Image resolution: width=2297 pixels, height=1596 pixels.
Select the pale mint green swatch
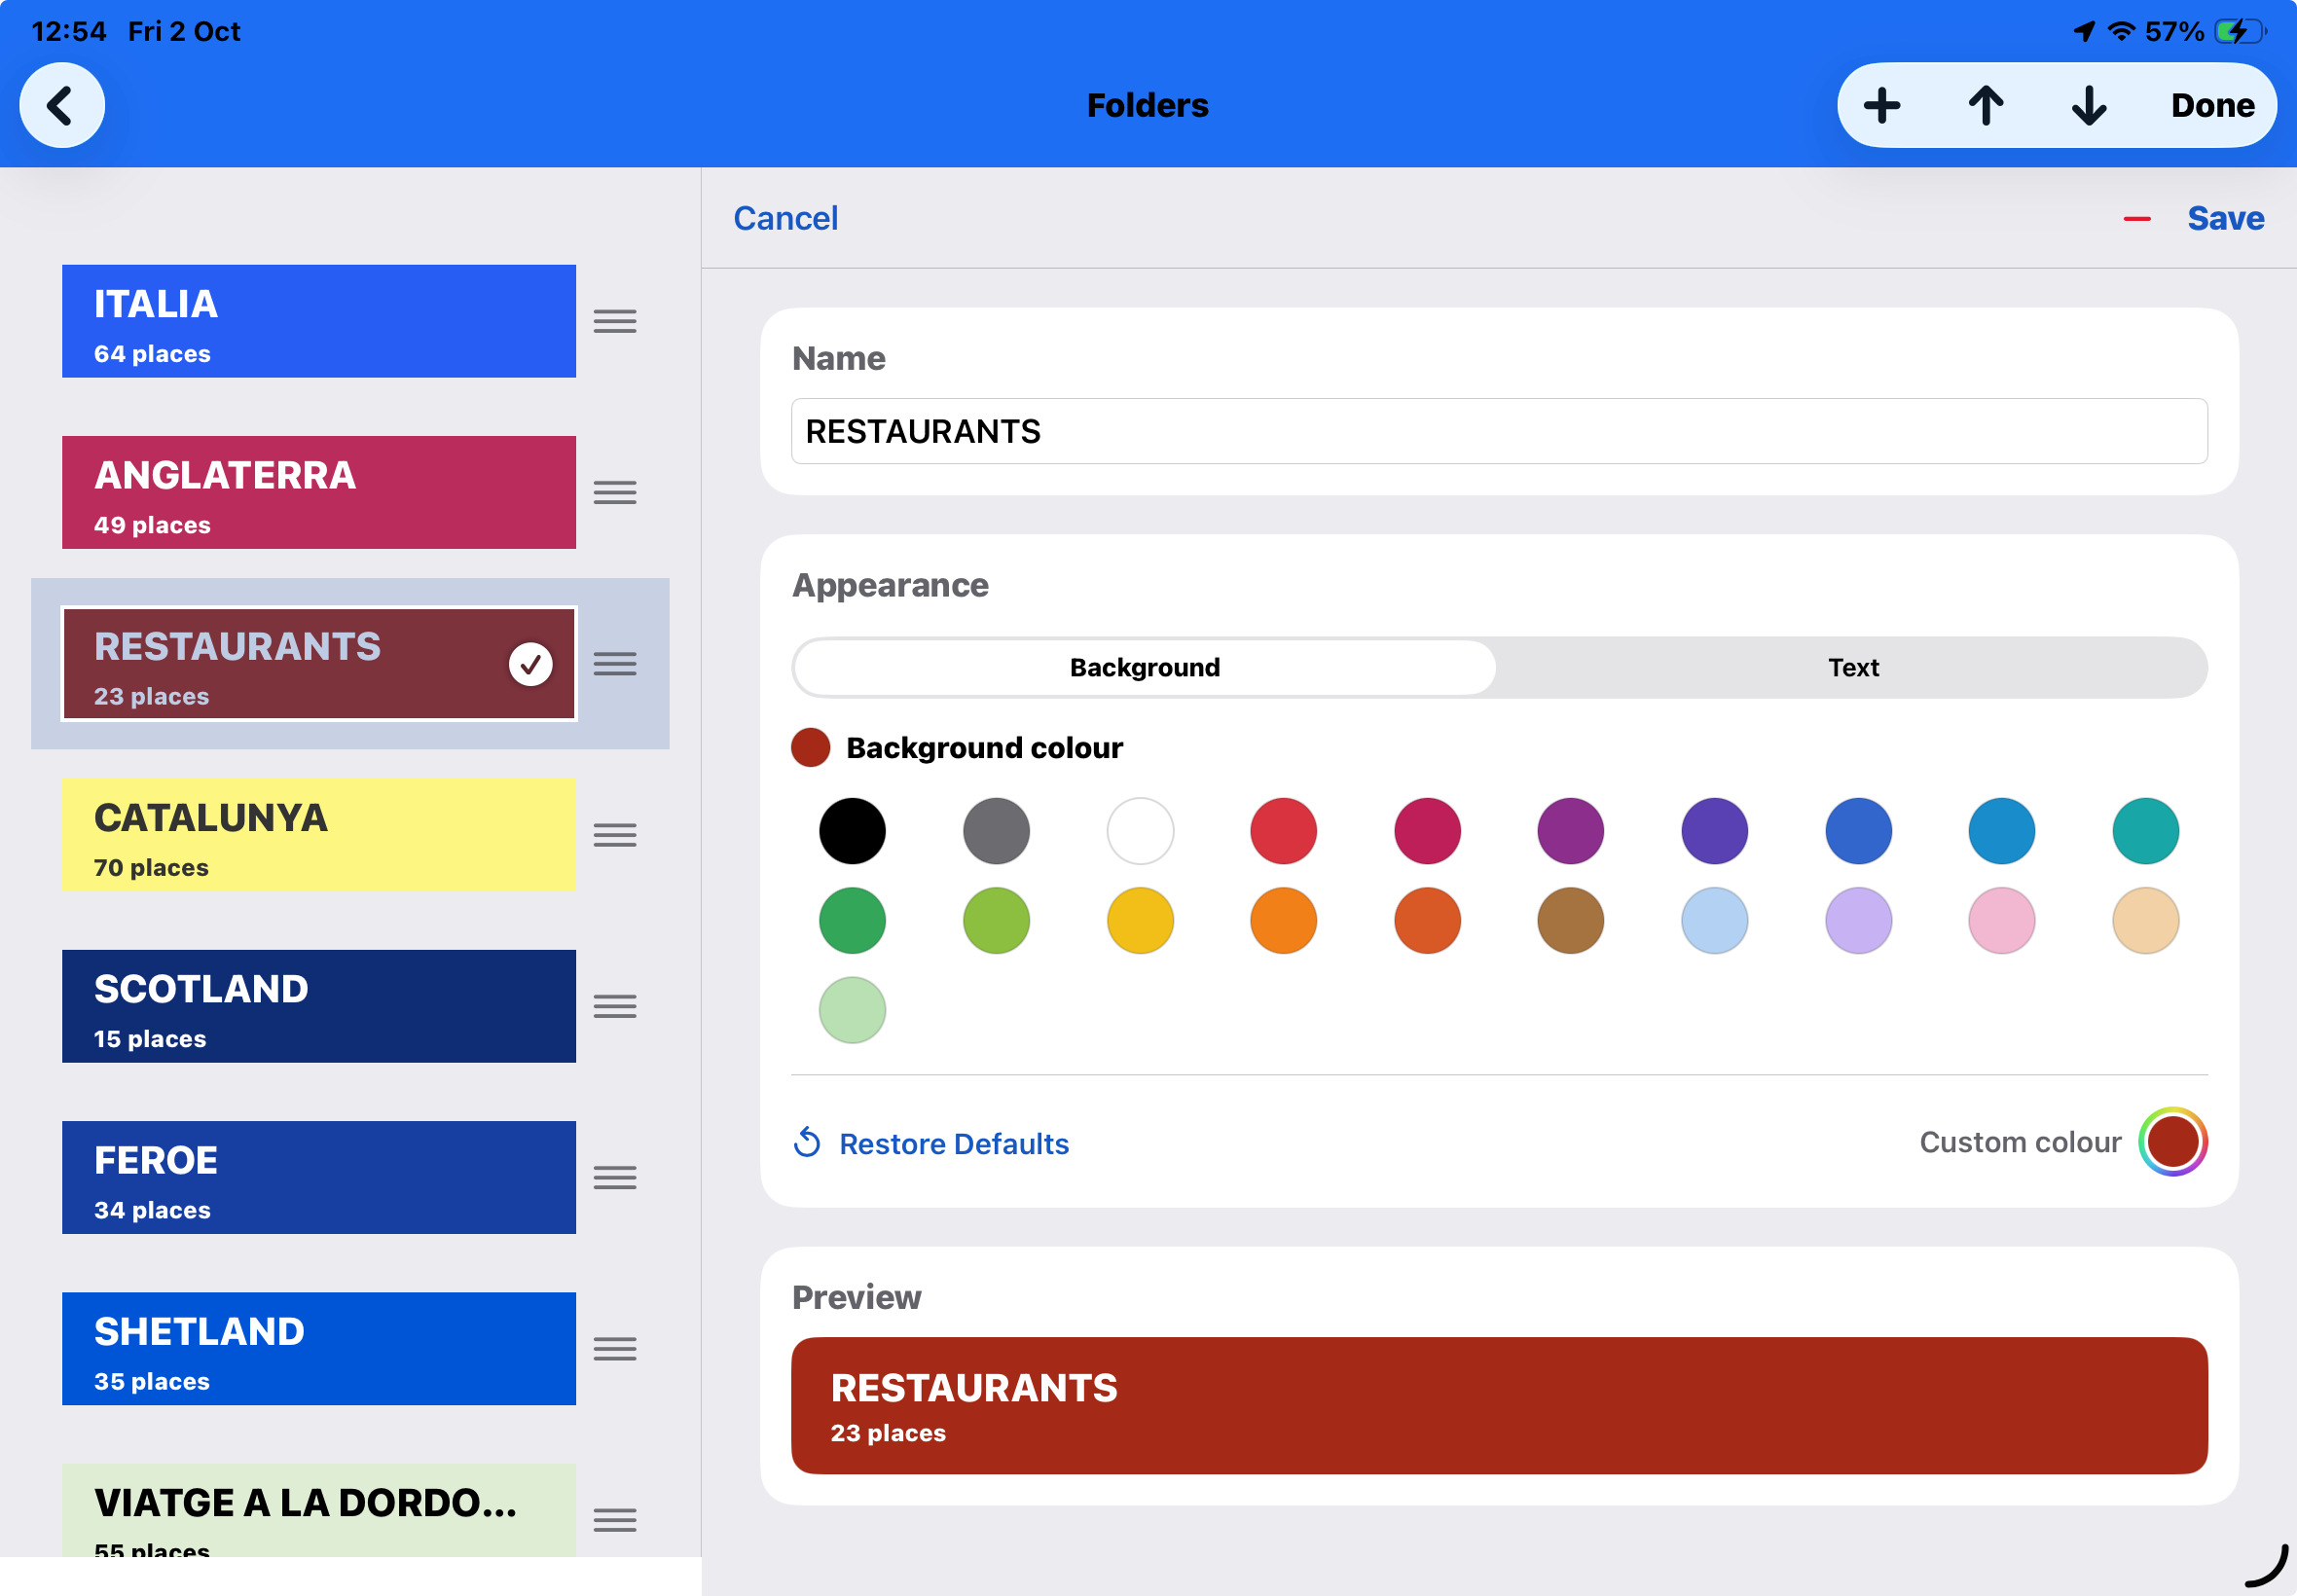pos(852,1010)
